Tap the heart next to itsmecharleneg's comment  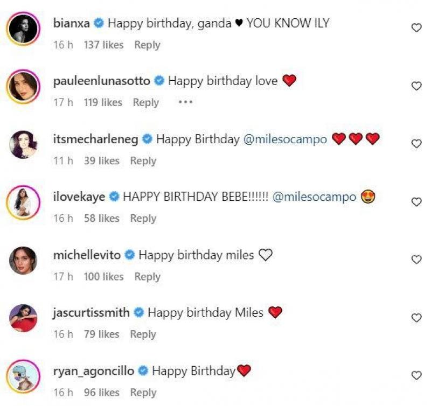click(x=416, y=144)
